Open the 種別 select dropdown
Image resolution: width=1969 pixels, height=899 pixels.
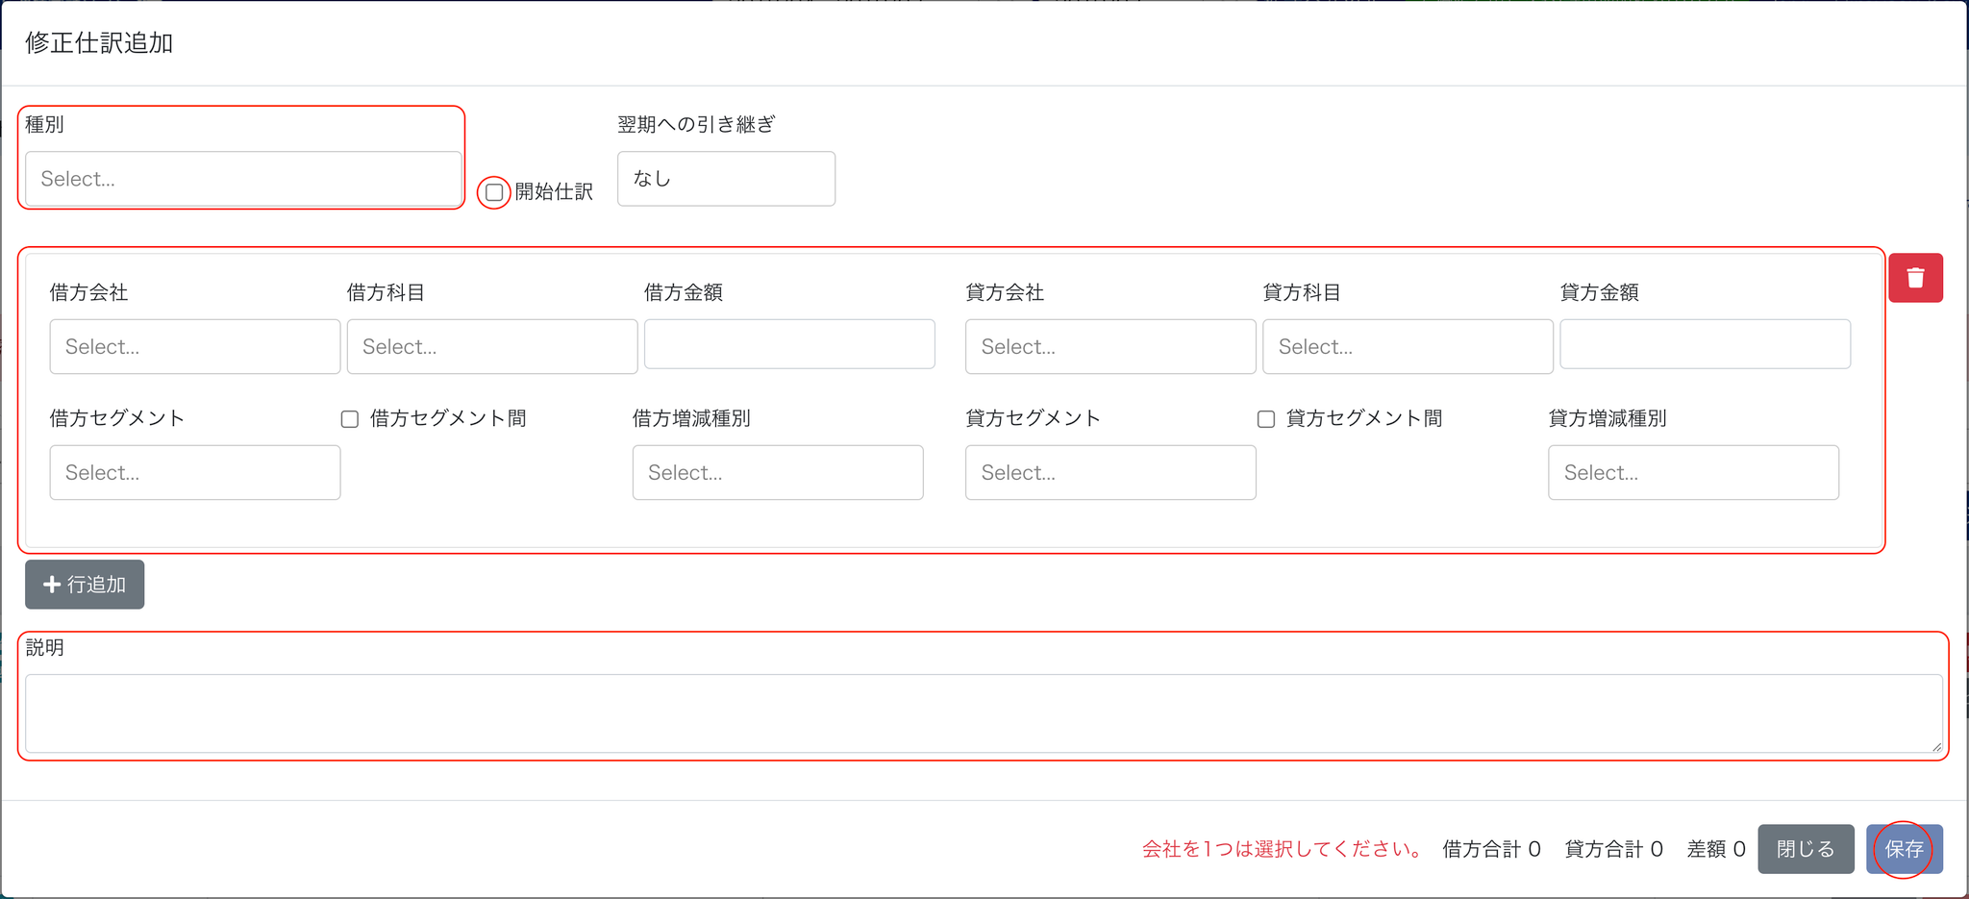click(243, 179)
